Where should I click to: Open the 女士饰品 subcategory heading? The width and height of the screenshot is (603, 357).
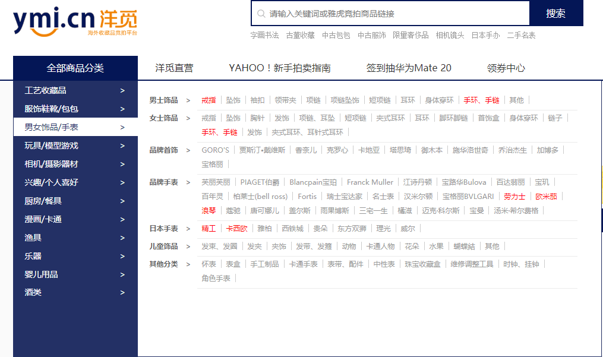coord(163,118)
